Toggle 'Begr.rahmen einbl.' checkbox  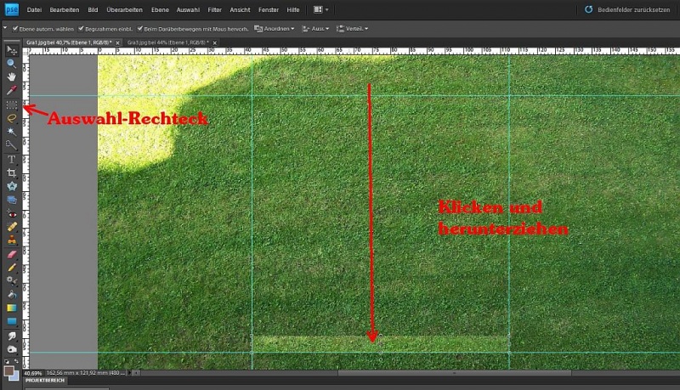81,29
